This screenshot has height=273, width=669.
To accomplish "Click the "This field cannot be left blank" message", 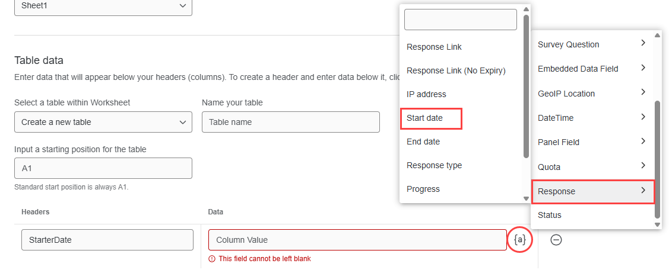I will 265,259.
